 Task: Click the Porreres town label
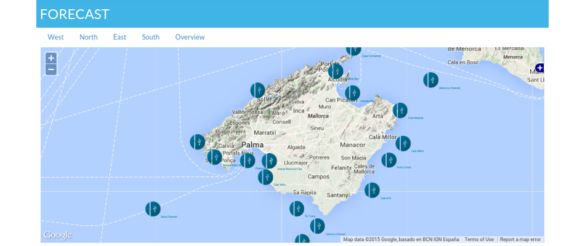320,157
